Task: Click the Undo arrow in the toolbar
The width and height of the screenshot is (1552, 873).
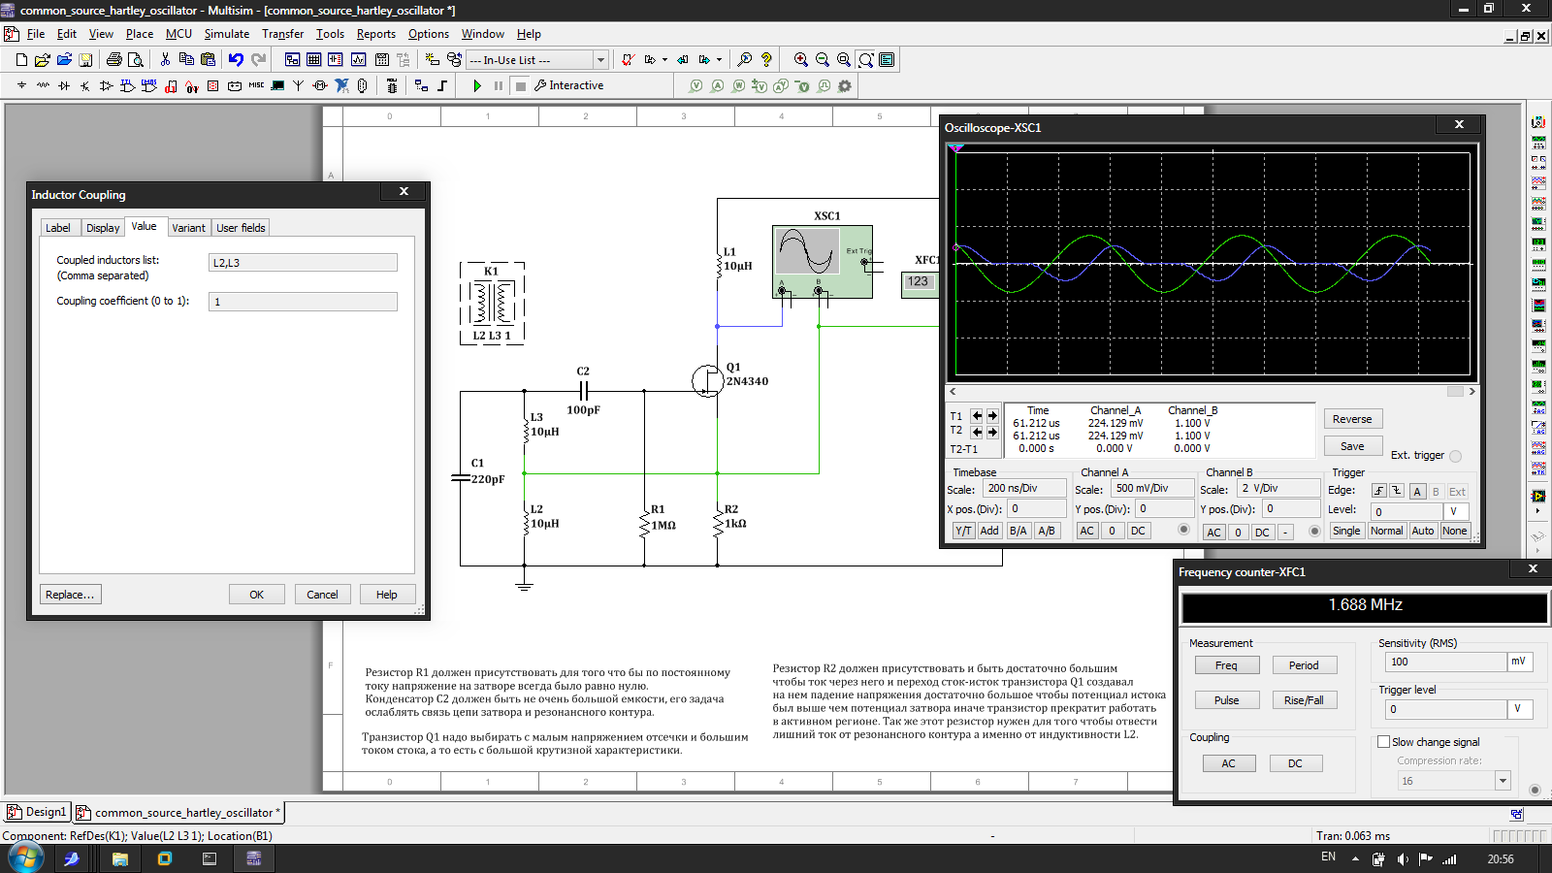Action: 236,60
